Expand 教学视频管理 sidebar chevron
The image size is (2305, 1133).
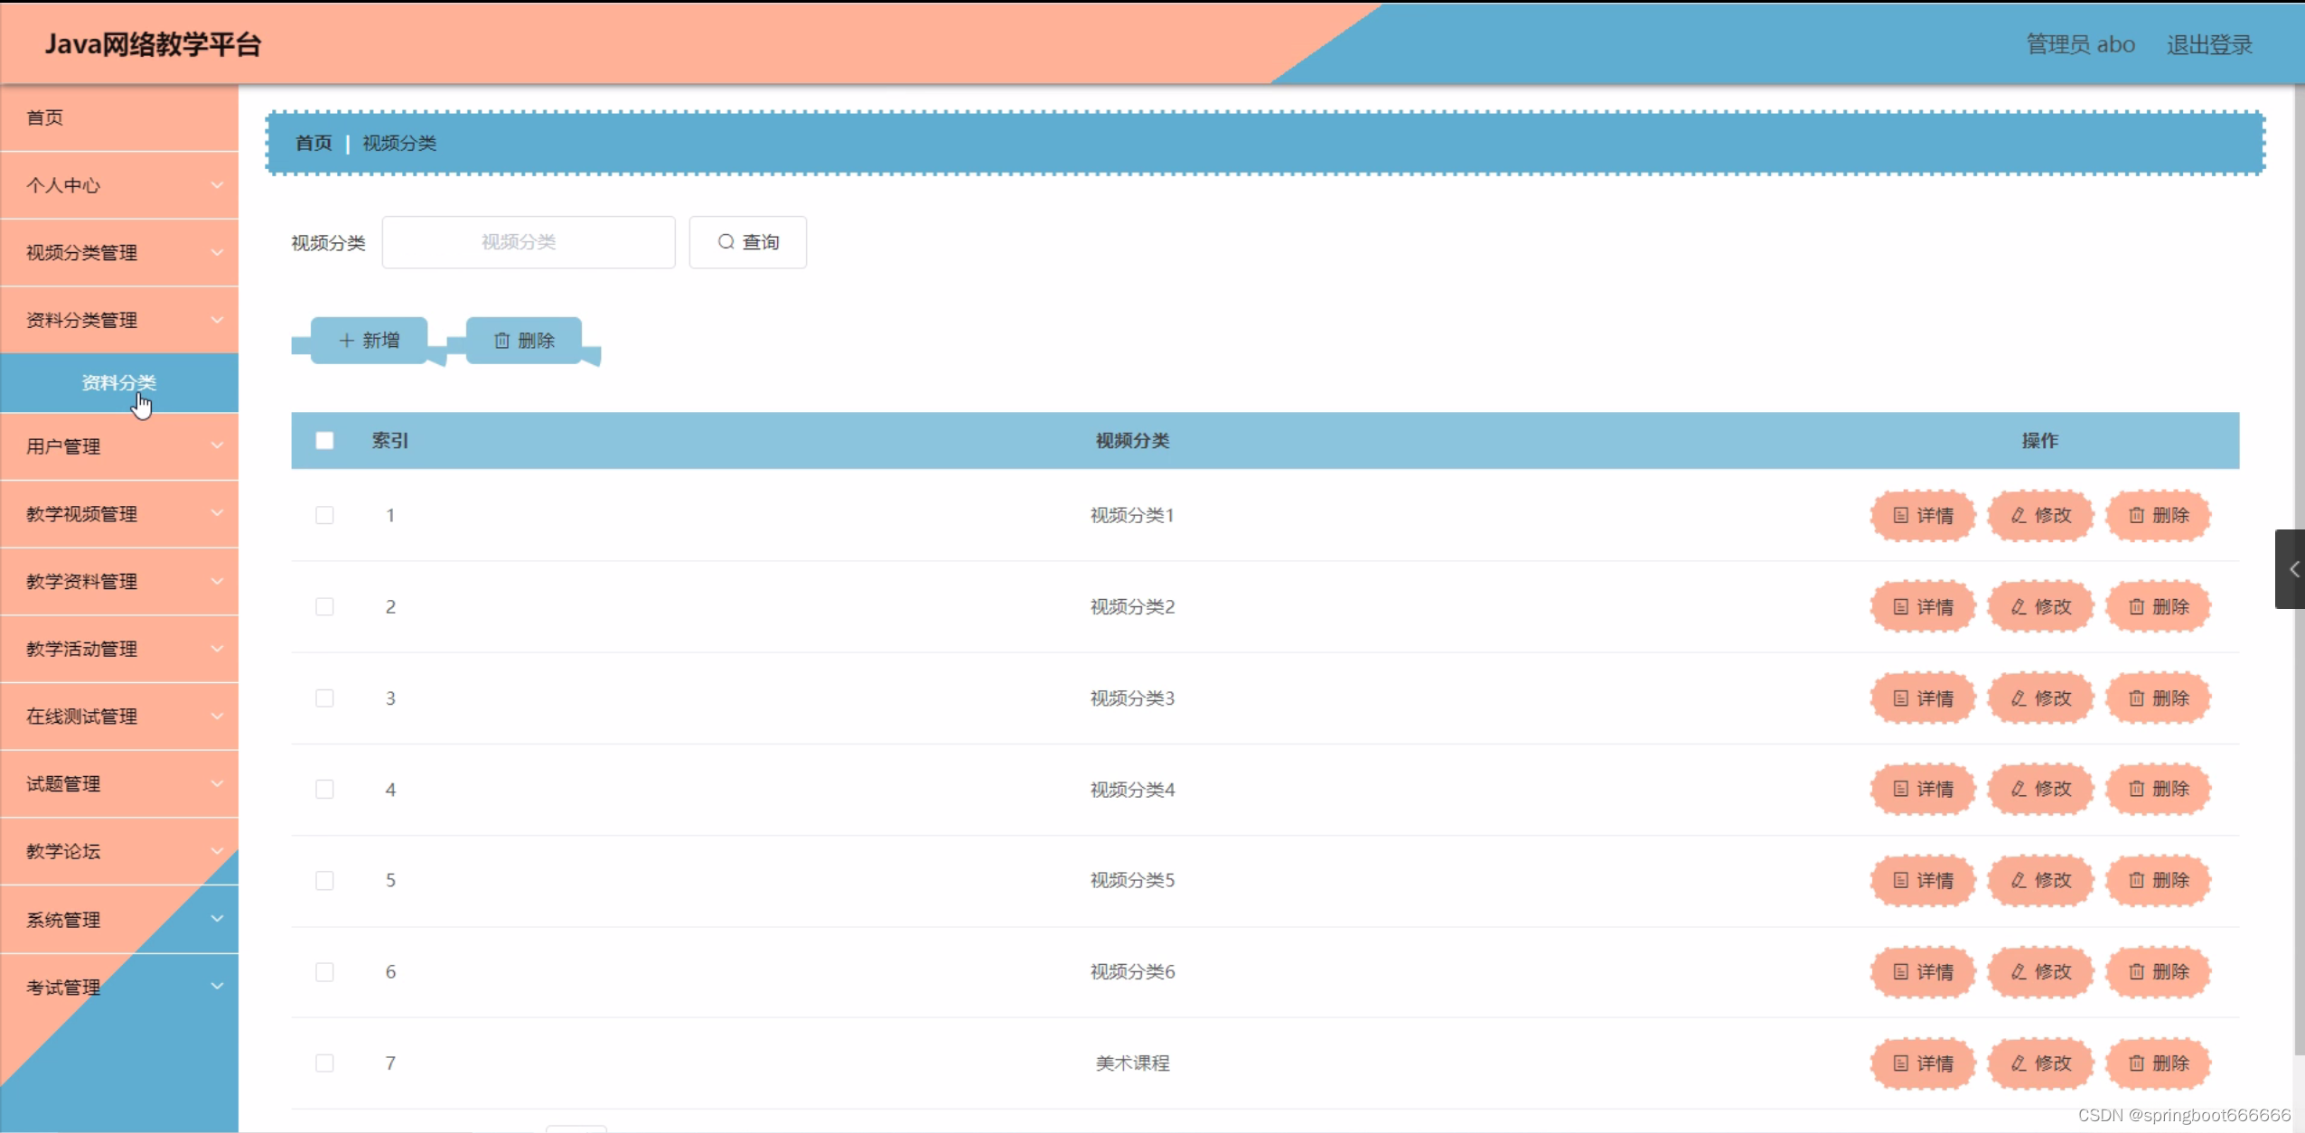click(217, 513)
